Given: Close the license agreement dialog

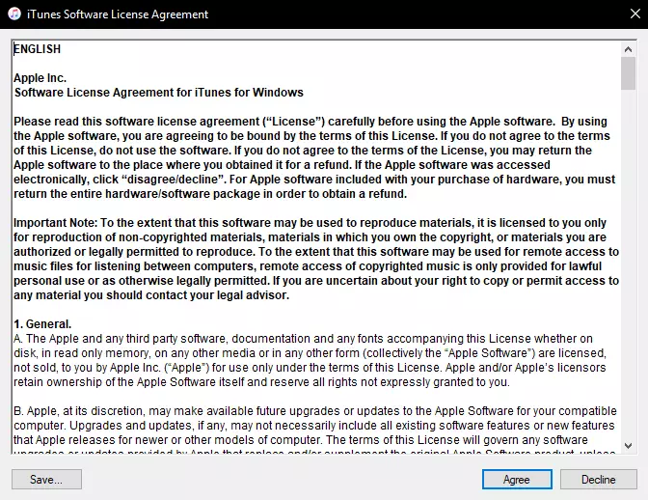Looking at the screenshot, I should coord(635,14).
